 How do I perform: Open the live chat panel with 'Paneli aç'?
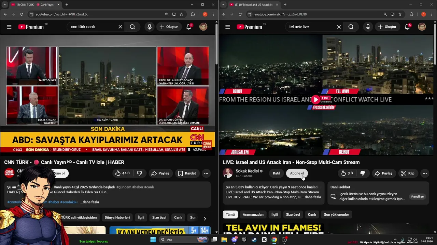click(x=417, y=197)
